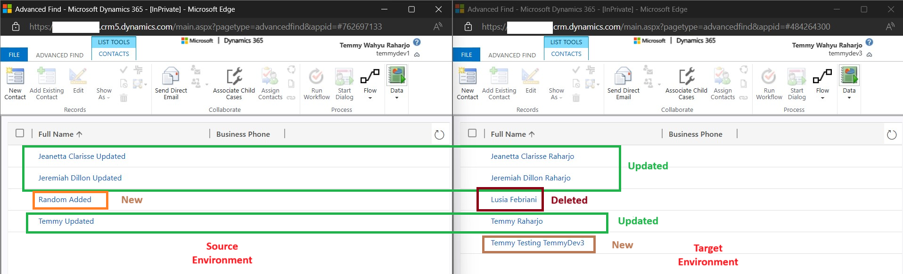Sort by Business Phone in target window

(x=696, y=134)
